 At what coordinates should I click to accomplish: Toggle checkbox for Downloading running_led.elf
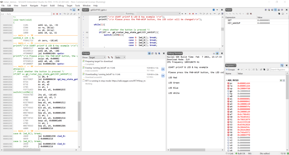[x=83, y=74]
